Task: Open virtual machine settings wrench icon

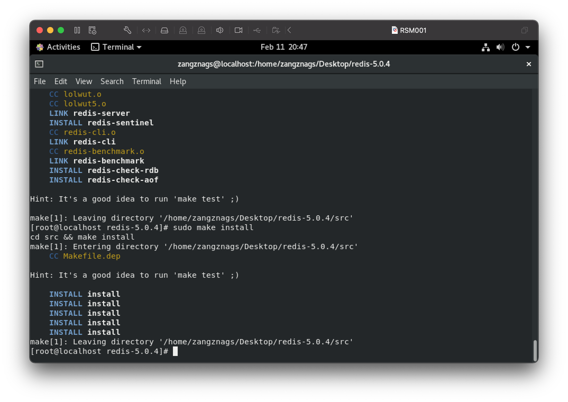Action: coord(127,30)
